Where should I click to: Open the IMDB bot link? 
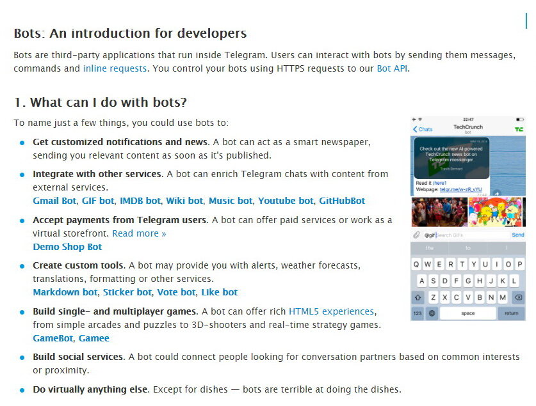coord(140,201)
